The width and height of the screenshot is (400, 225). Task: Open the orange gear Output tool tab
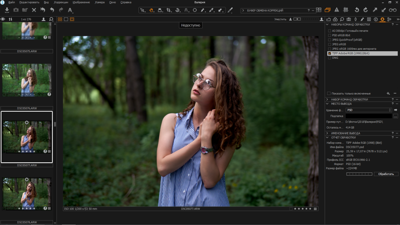click(382, 19)
